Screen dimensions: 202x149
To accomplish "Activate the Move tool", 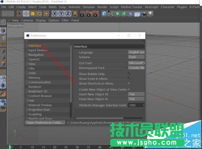I will point(26,14).
